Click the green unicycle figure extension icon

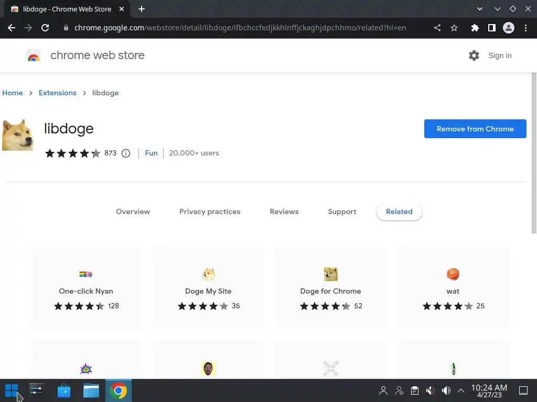tap(454, 369)
